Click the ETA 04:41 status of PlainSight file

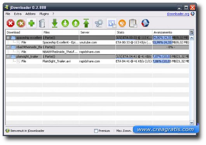(134, 61)
